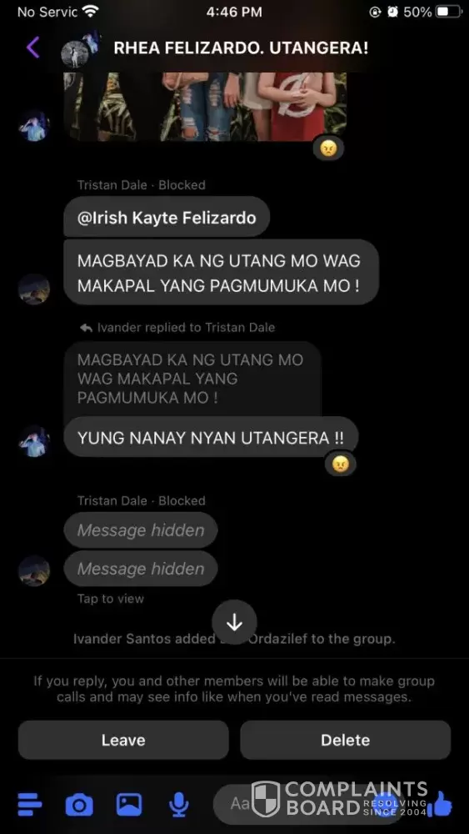
Task: Send a thumbs-up like
Action: [439, 804]
